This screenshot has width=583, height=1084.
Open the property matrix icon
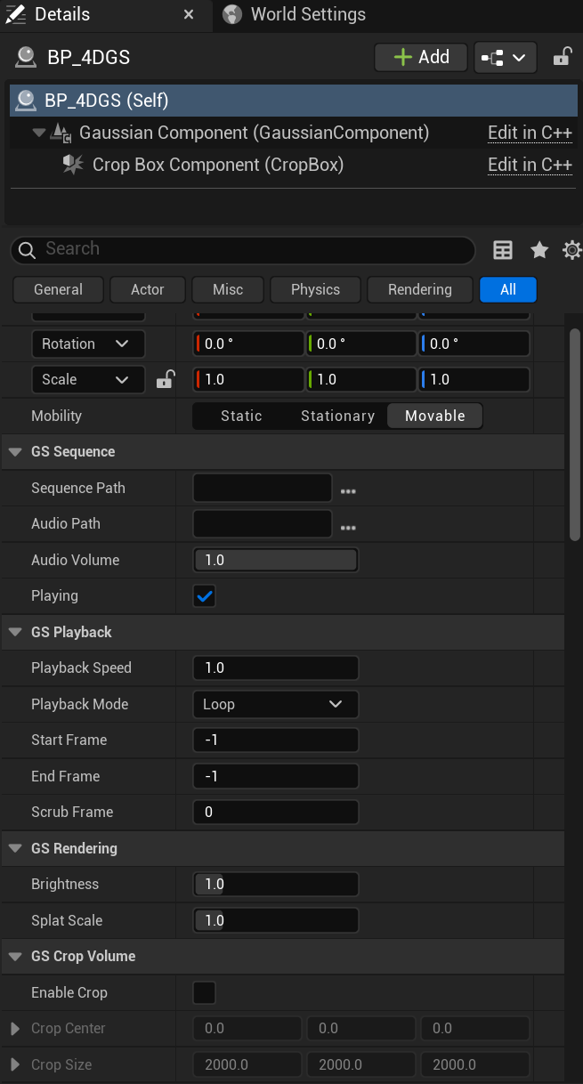[503, 250]
